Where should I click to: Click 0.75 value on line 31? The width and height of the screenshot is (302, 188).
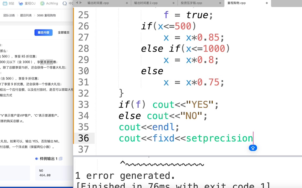(208, 82)
